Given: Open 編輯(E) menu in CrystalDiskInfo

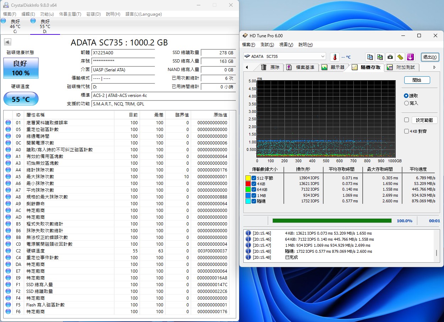Looking at the screenshot, I should click(28, 14).
